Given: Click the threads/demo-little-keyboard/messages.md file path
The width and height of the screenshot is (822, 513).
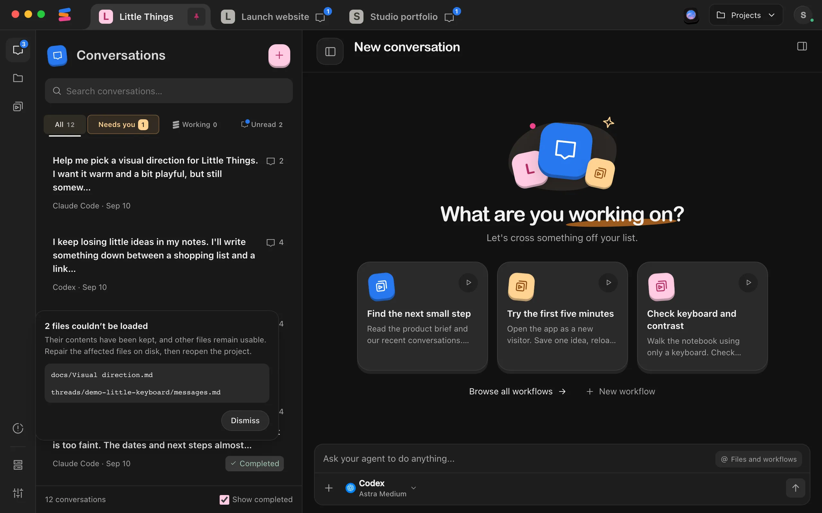Looking at the screenshot, I should click(x=136, y=392).
